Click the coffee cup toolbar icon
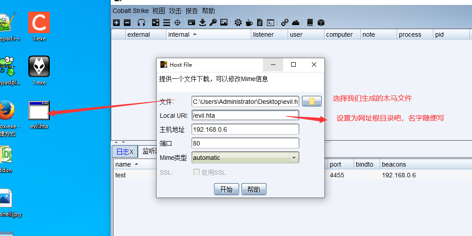This screenshot has height=236, width=472. click(x=249, y=22)
